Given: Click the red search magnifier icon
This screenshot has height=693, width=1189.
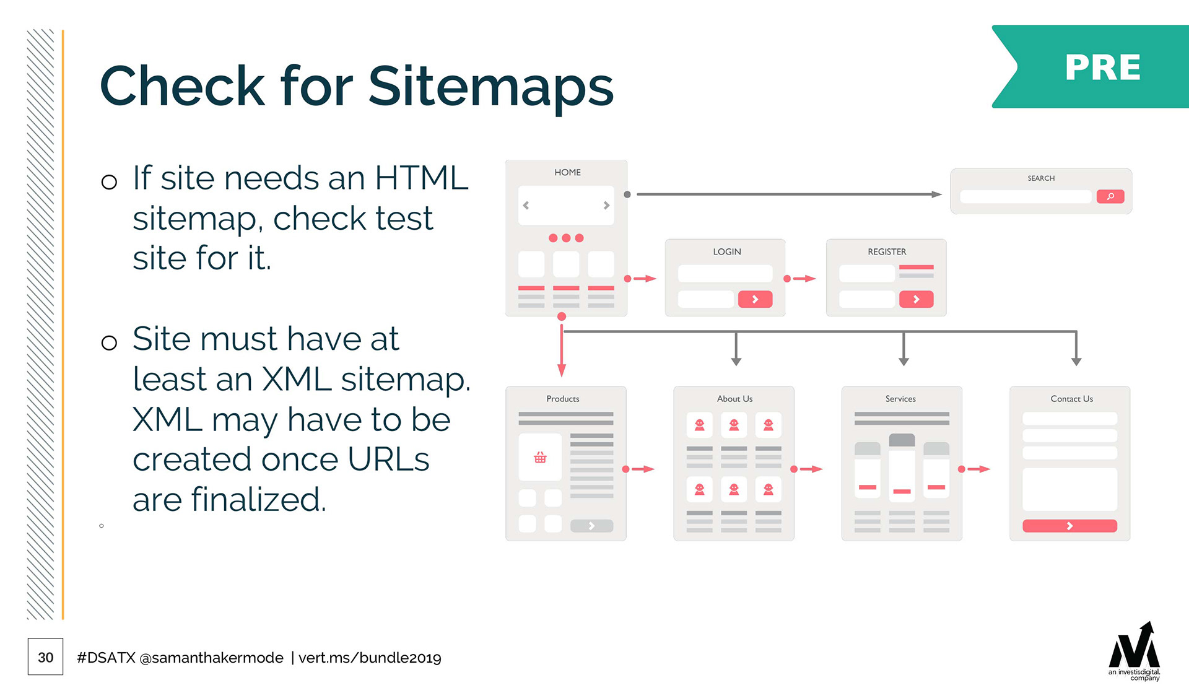Looking at the screenshot, I should pyautogui.click(x=1110, y=196).
